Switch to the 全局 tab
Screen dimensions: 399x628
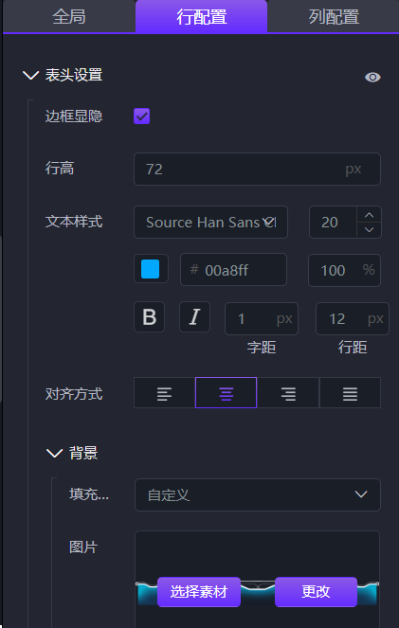click(69, 17)
